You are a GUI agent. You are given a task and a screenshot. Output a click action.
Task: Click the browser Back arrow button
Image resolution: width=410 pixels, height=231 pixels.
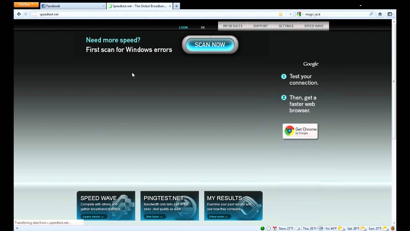click(x=19, y=14)
